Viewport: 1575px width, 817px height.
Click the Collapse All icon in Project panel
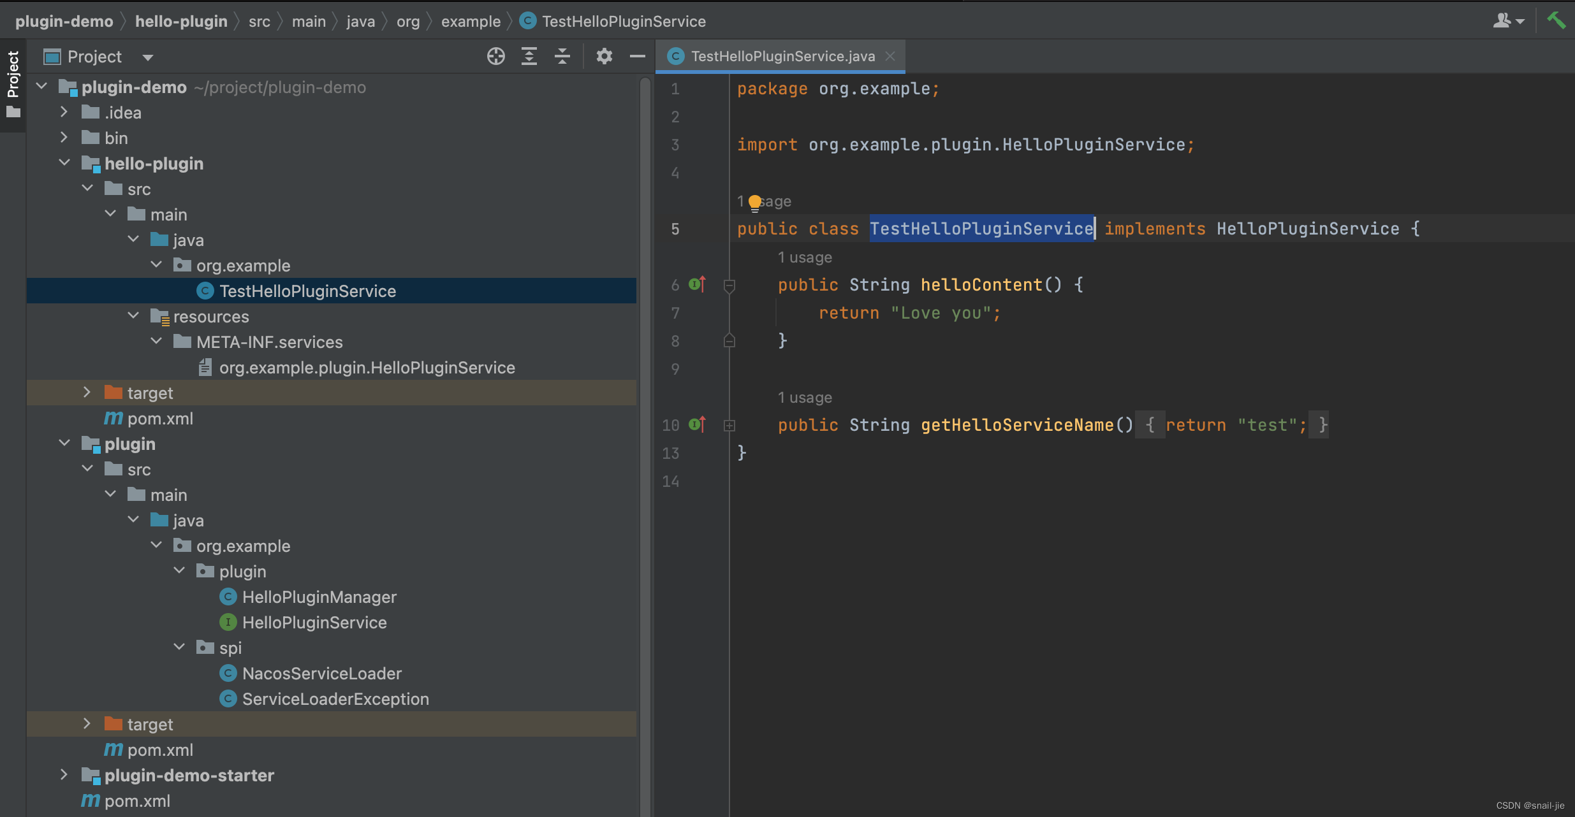click(562, 56)
